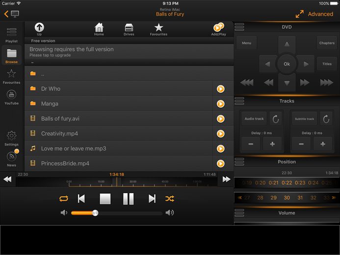The width and height of the screenshot is (340, 255).
Task: Play the Dr Who folder
Action: pyautogui.click(x=220, y=89)
